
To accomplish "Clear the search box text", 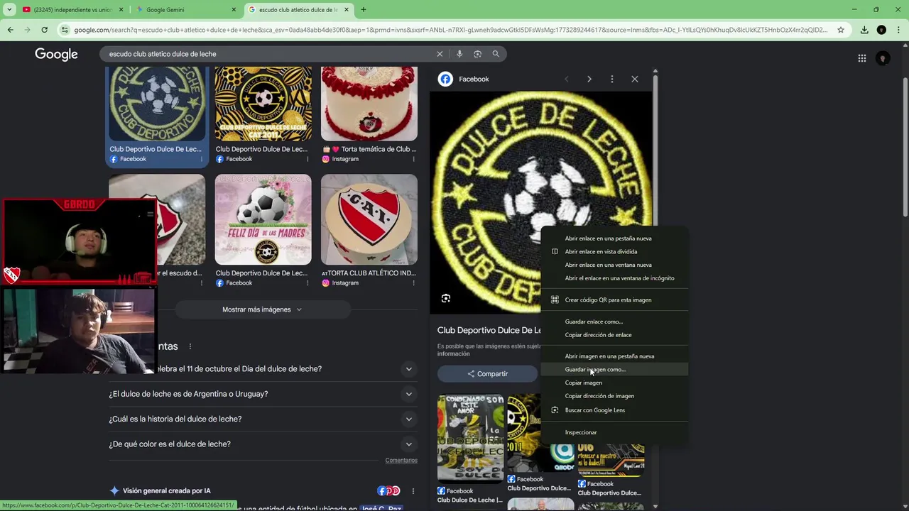I will [440, 54].
